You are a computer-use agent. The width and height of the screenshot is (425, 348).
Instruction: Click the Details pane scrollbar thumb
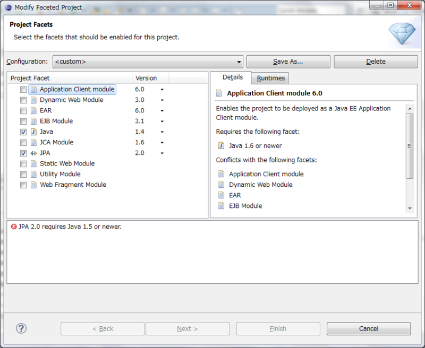point(410,146)
